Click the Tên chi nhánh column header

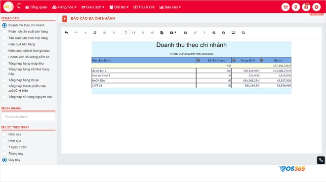144,60
